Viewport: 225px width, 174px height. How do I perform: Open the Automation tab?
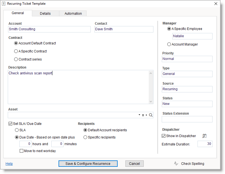pyautogui.click(x=73, y=14)
